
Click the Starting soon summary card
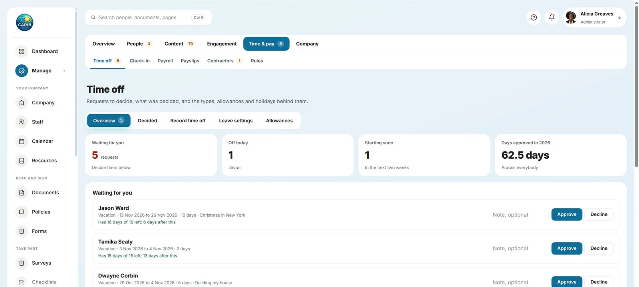(424, 155)
